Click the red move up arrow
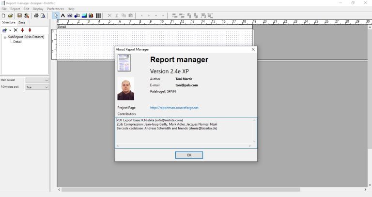372x197 pixels. [22, 30]
